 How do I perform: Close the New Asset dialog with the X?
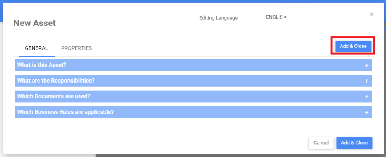[372, 15]
